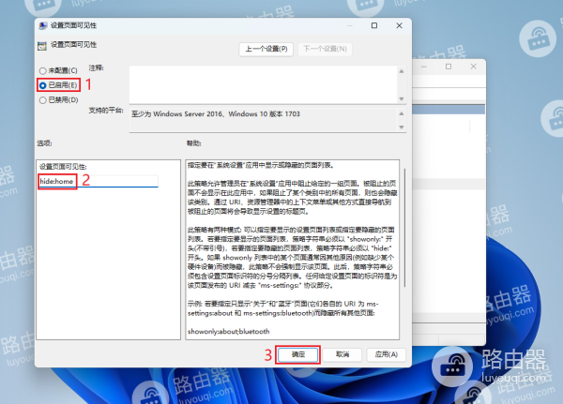Minimize the 设置页面可见性 dialog window
The image size is (563, 404).
tap(349, 25)
